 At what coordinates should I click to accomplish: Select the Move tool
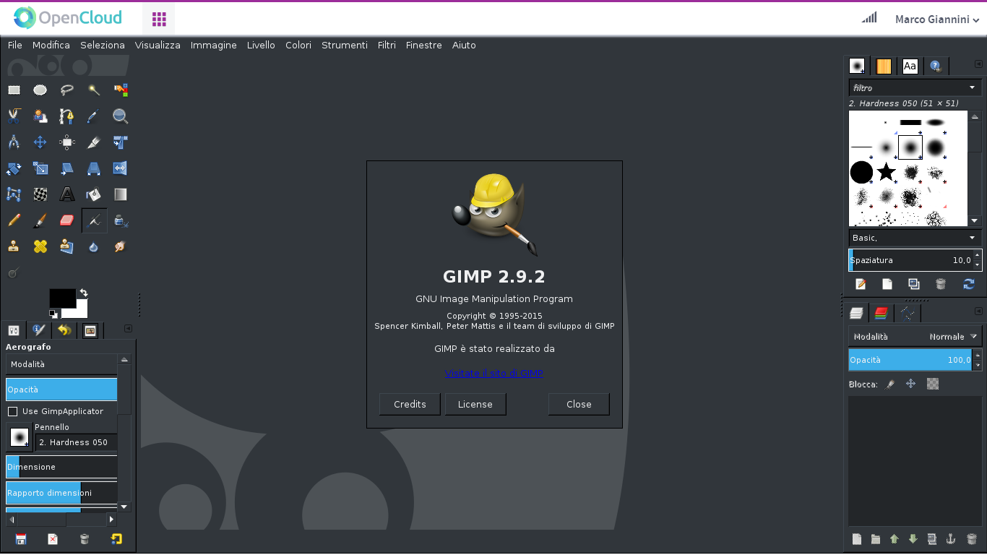(40, 142)
